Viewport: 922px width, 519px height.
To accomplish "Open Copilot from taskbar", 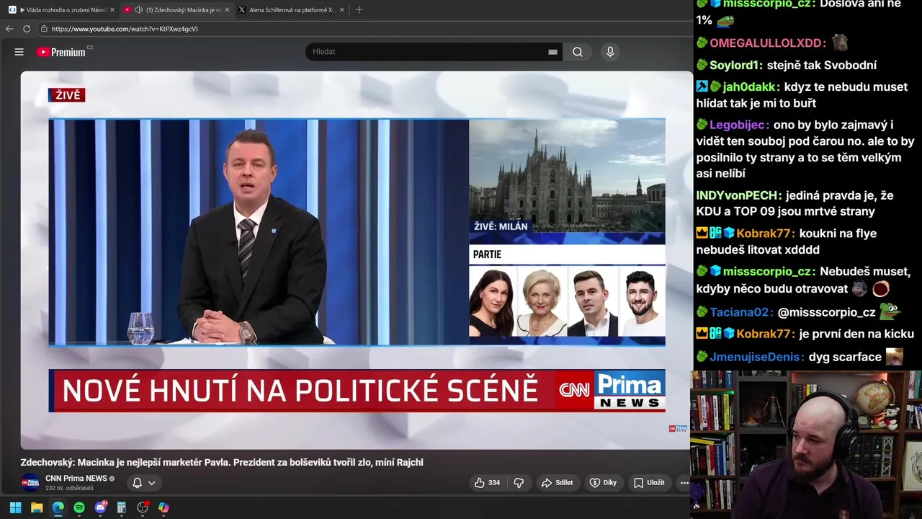I will (x=164, y=507).
